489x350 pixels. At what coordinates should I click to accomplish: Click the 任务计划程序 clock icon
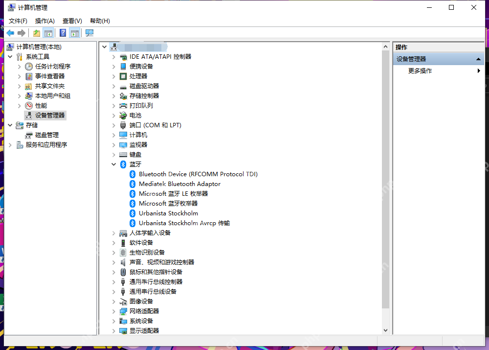[x=29, y=67]
